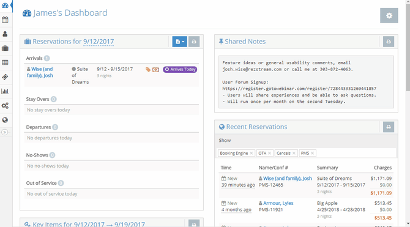Screen dimensions: 410x227
Task: Click the Arrives Today status badge
Action: (180, 70)
